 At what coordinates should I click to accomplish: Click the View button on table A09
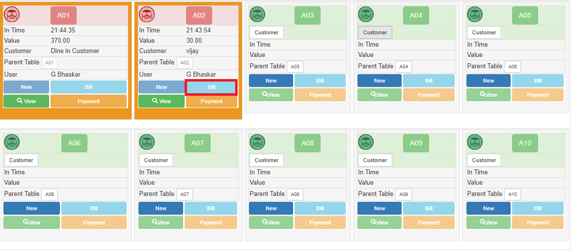click(x=380, y=222)
